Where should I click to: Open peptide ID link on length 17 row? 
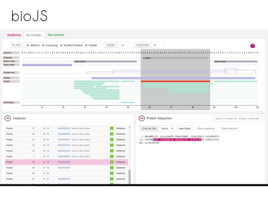pyautogui.click(x=64, y=128)
